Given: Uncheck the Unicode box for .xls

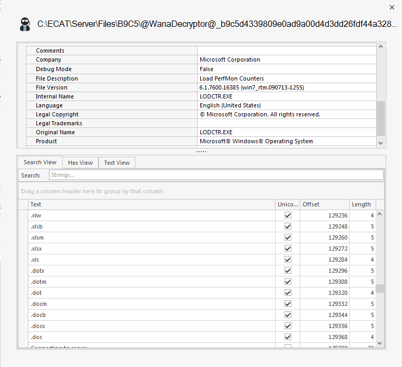Looking at the screenshot, I should [x=288, y=260].
